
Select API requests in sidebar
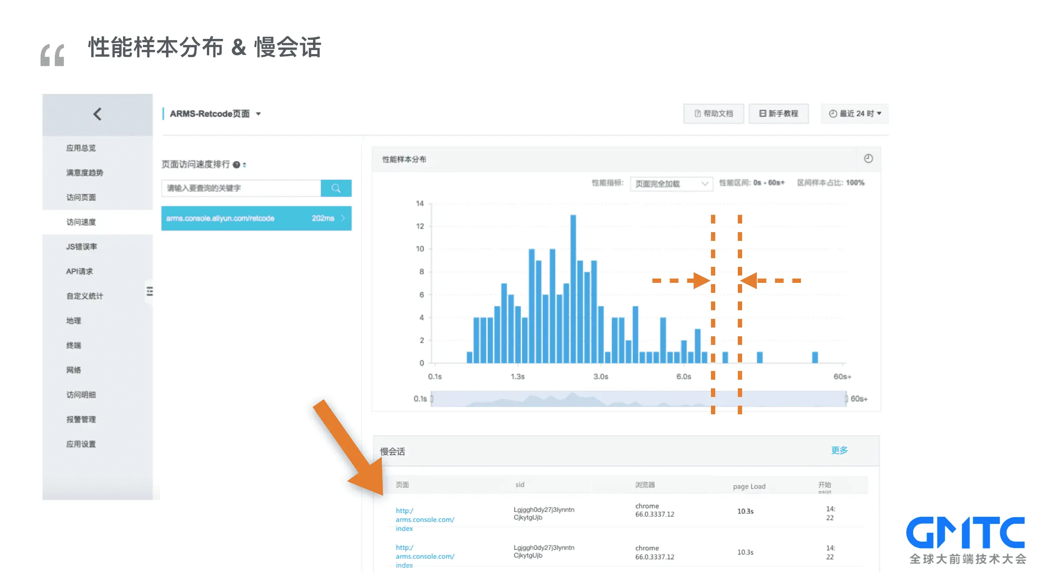pos(79,271)
